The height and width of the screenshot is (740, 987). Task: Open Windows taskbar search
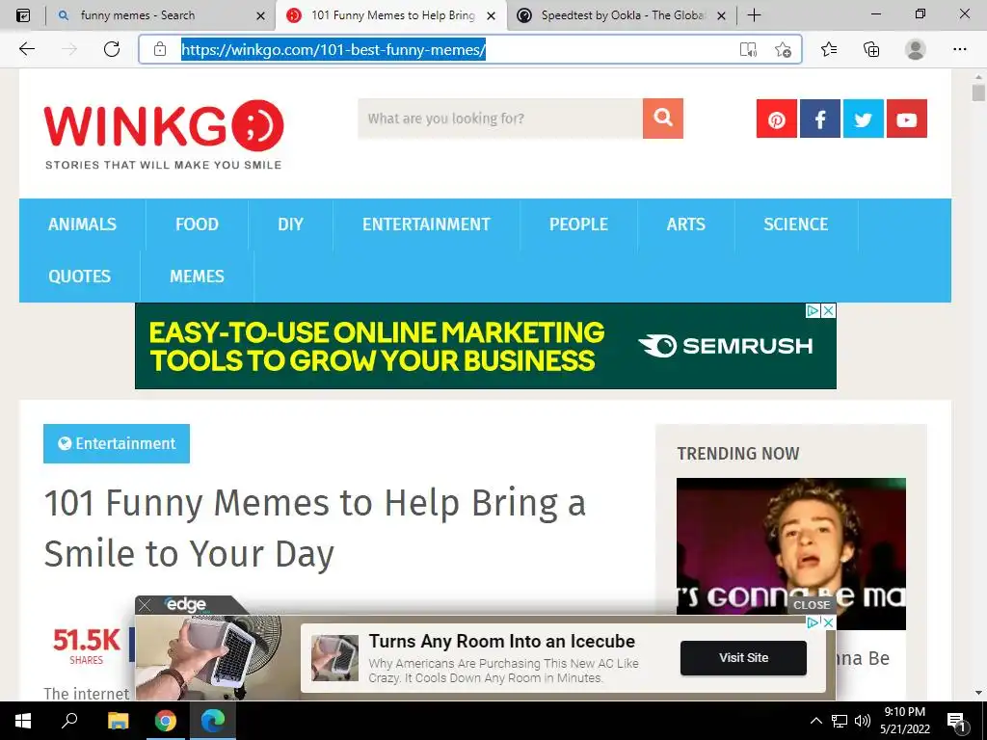tap(69, 721)
